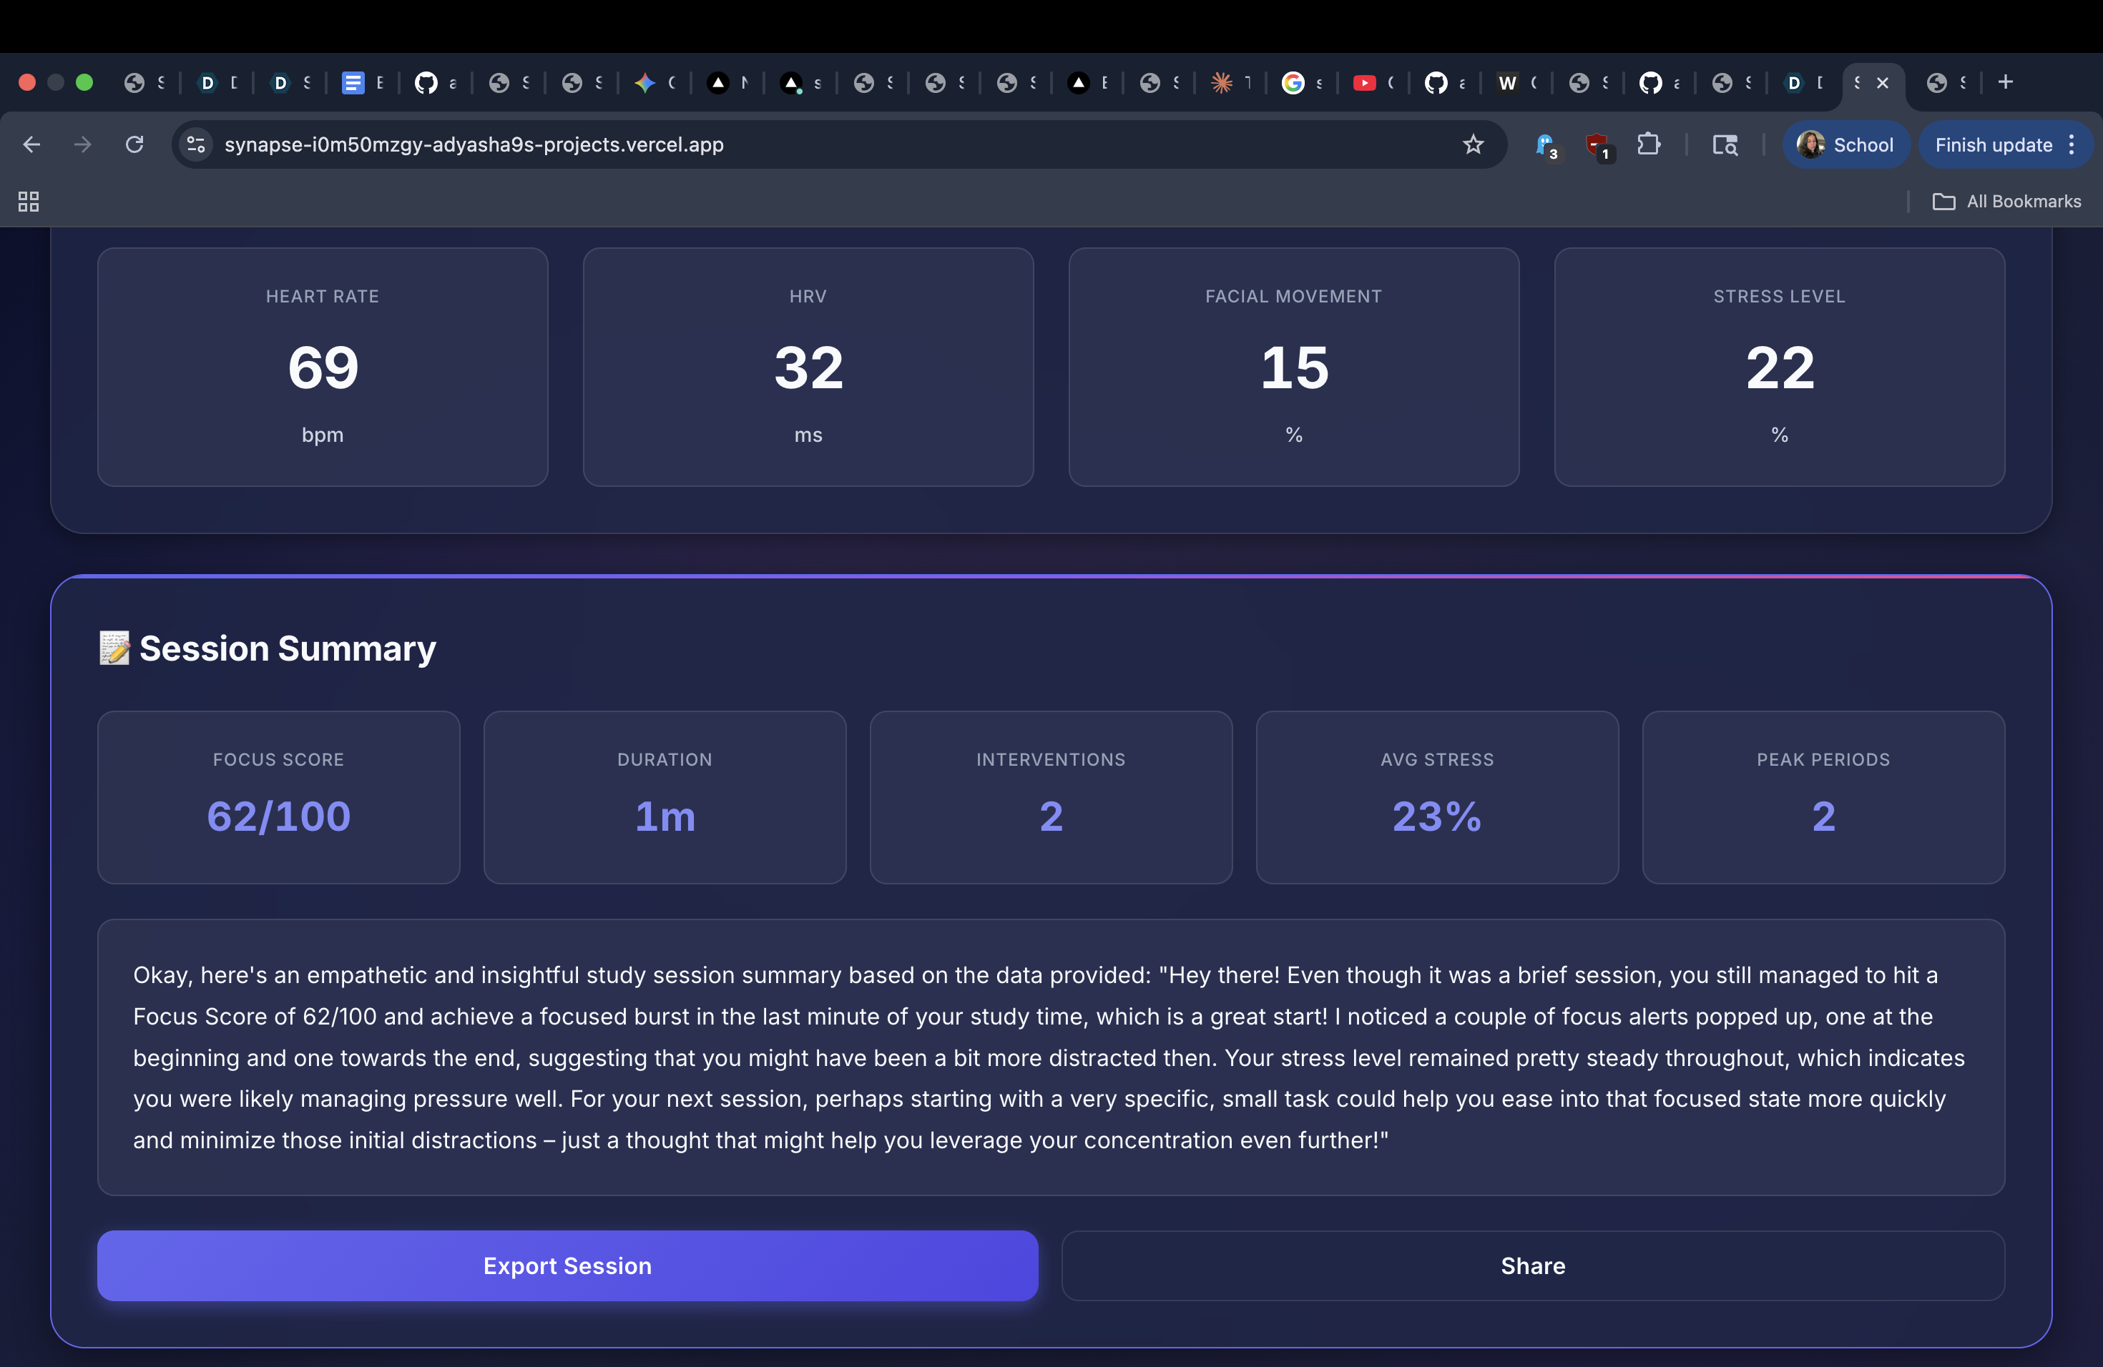Close the active Synapse tab

(1883, 83)
